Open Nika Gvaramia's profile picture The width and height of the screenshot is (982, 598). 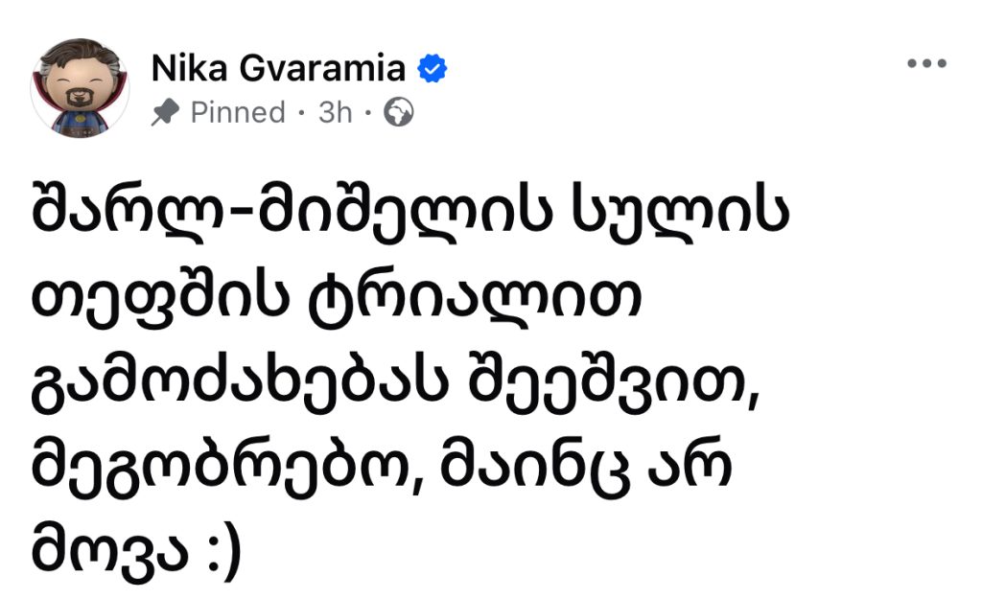81,87
